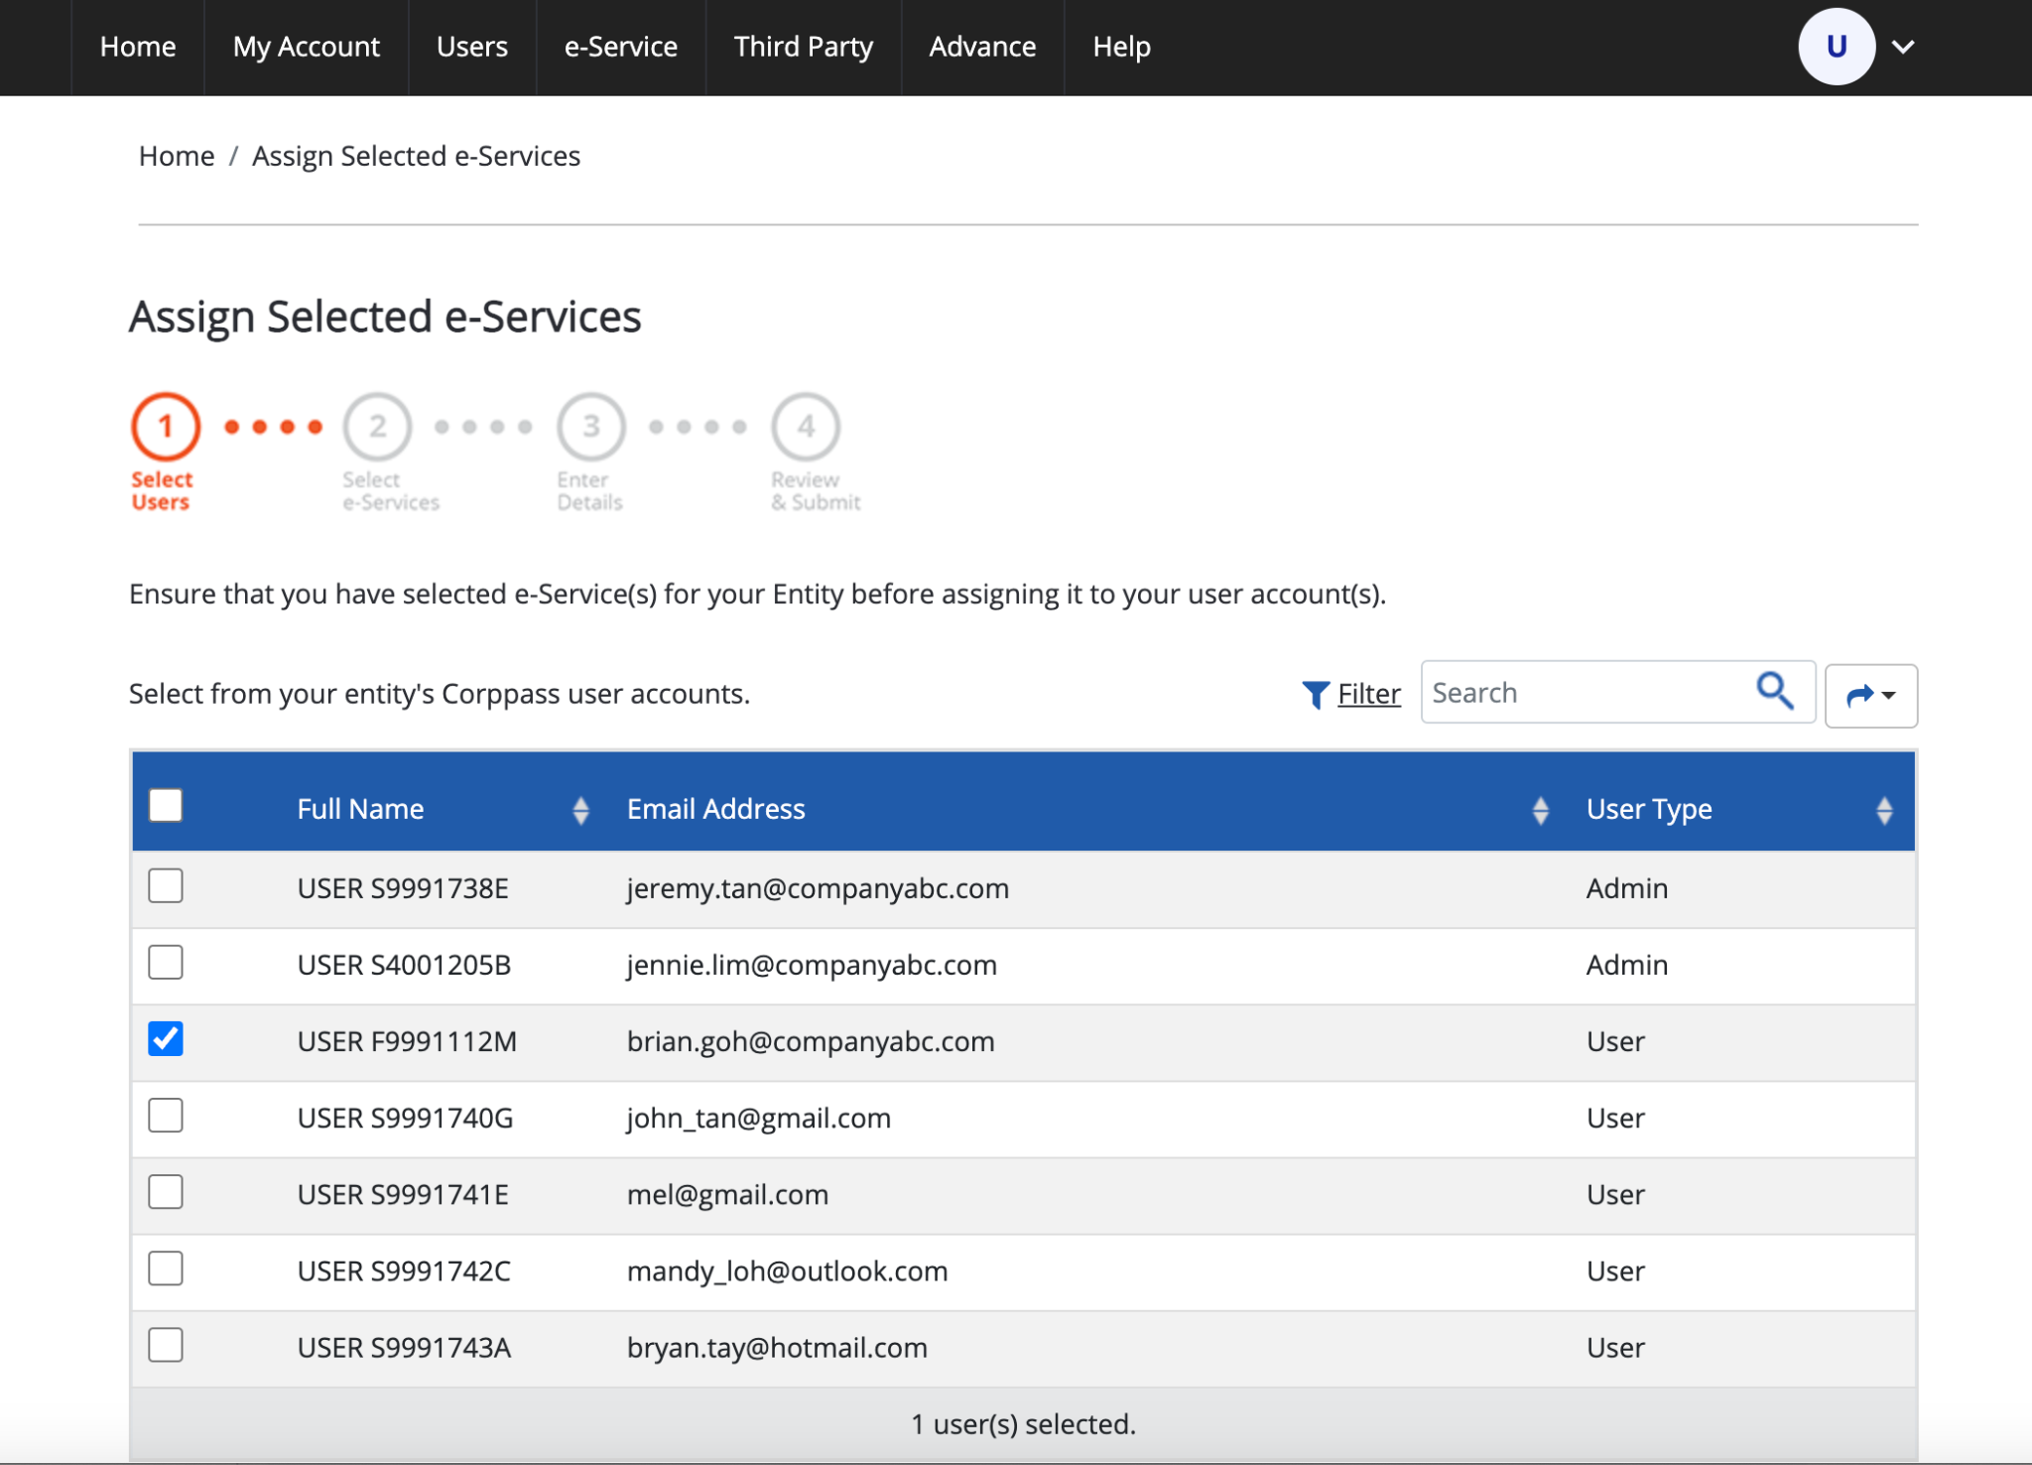Open the Third Party menu
This screenshot has width=2032, height=1465.
pyautogui.click(x=803, y=47)
